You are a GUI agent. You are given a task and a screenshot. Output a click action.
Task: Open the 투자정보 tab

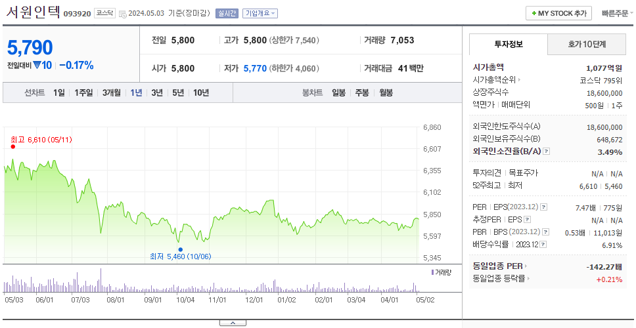(x=509, y=44)
